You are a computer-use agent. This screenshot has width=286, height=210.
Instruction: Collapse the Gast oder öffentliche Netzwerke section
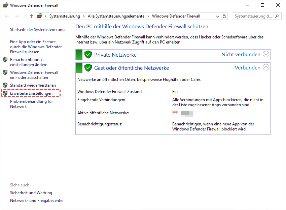click(266, 67)
